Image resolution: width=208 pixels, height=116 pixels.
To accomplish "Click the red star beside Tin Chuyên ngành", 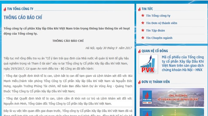I will pyautogui.click(x=143, y=38).
